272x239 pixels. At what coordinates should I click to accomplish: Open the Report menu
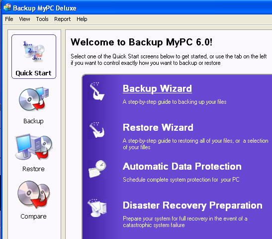63,19
